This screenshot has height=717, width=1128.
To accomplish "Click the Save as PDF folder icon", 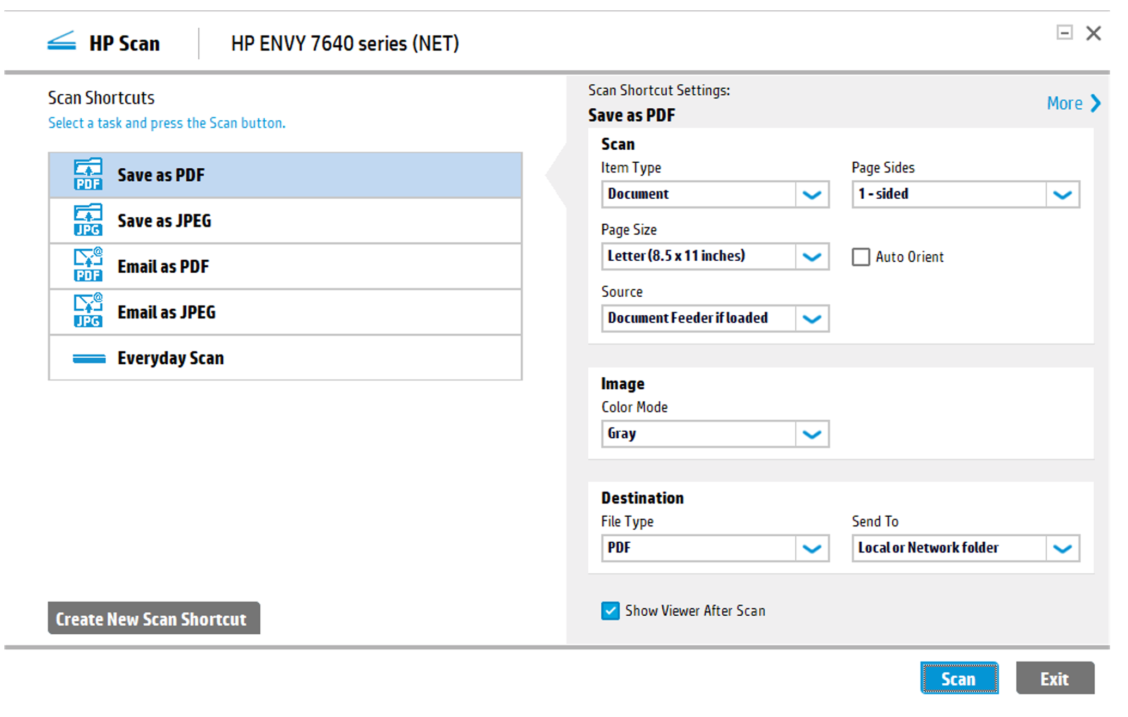I will point(88,174).
